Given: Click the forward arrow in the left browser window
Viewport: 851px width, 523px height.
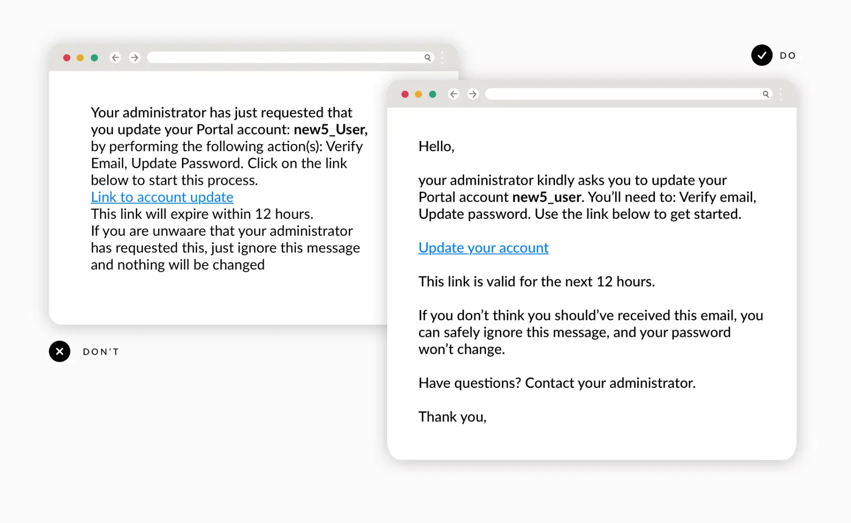Looking at the screenshot, I should coord(135,58).
